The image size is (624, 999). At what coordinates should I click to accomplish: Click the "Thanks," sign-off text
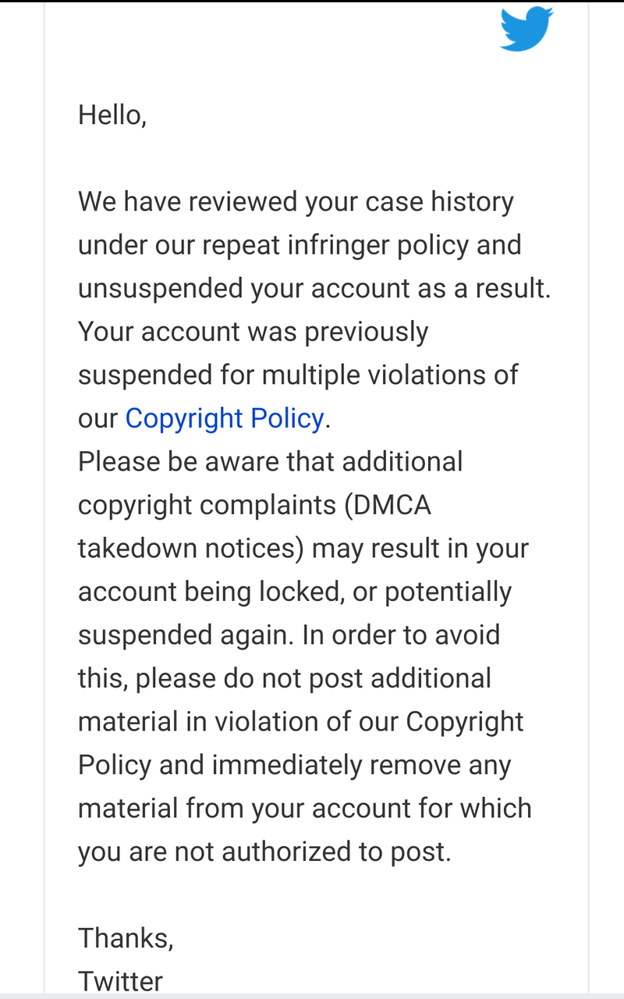pos(126,937)
